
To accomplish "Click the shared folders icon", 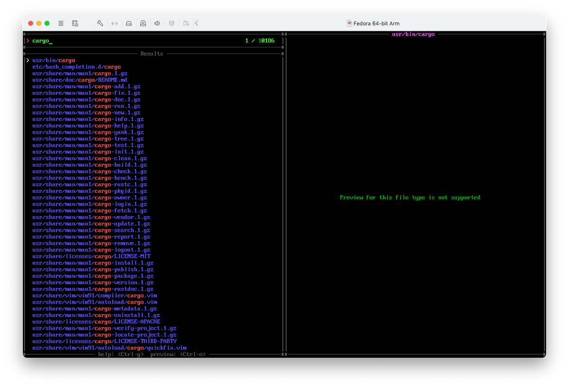I will (186, 23).
